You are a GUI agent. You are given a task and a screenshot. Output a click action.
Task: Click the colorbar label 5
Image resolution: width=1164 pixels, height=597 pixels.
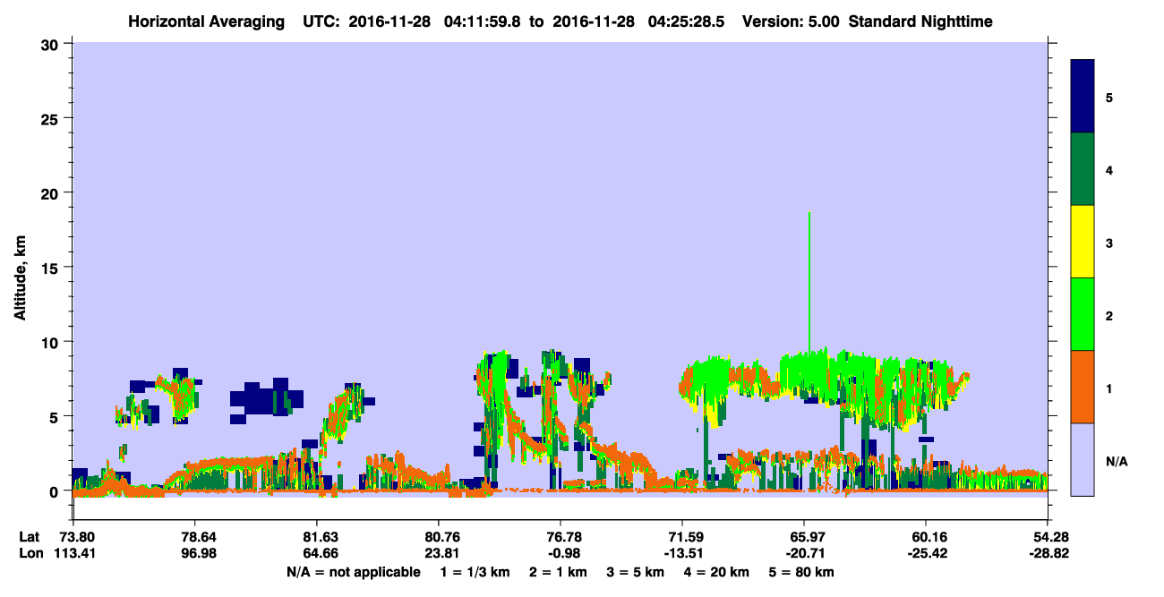click(x=1109, y=97)
